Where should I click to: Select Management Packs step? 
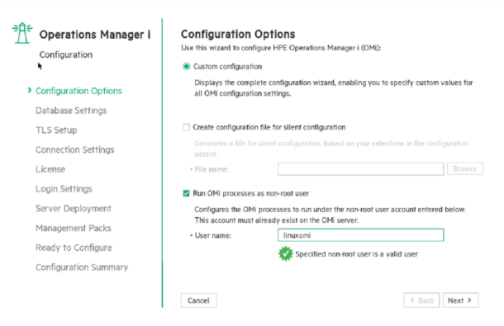(74, 228)
